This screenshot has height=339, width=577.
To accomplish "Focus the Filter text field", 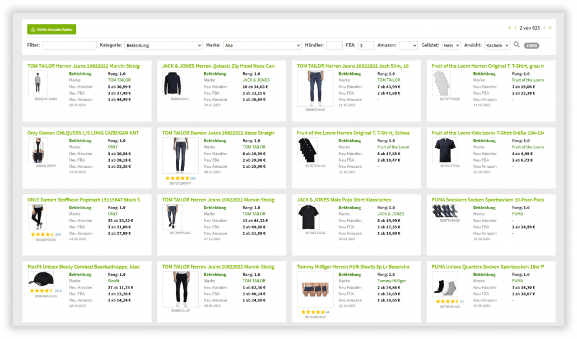I will click(x=69, y=45).
